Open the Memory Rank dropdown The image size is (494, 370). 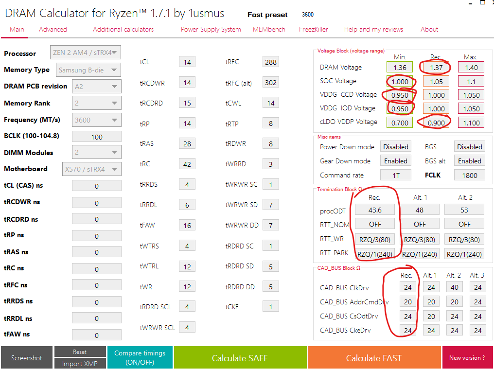[x=96, y=103]
